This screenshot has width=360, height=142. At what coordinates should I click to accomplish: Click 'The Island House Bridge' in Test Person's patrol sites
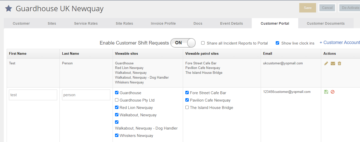click(x=204, y=73)
